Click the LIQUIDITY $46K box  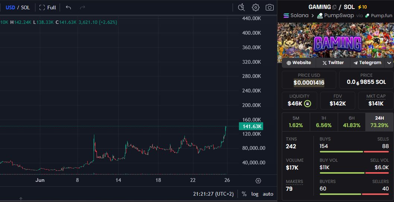(299, 101)
